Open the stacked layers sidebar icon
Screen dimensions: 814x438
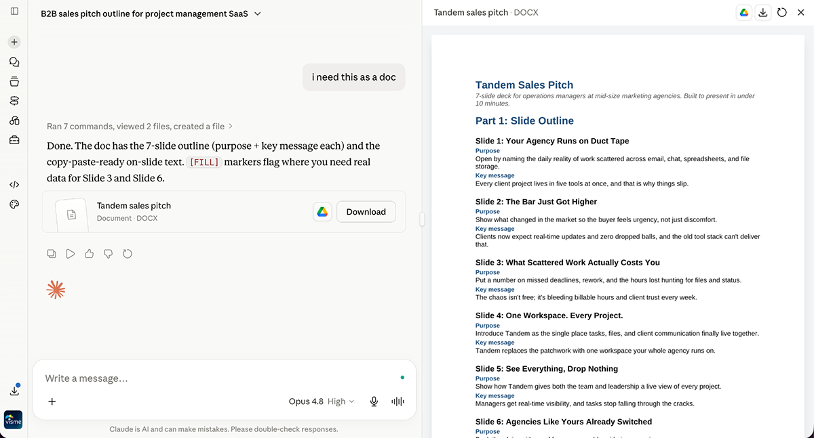(x=14, y=101)
